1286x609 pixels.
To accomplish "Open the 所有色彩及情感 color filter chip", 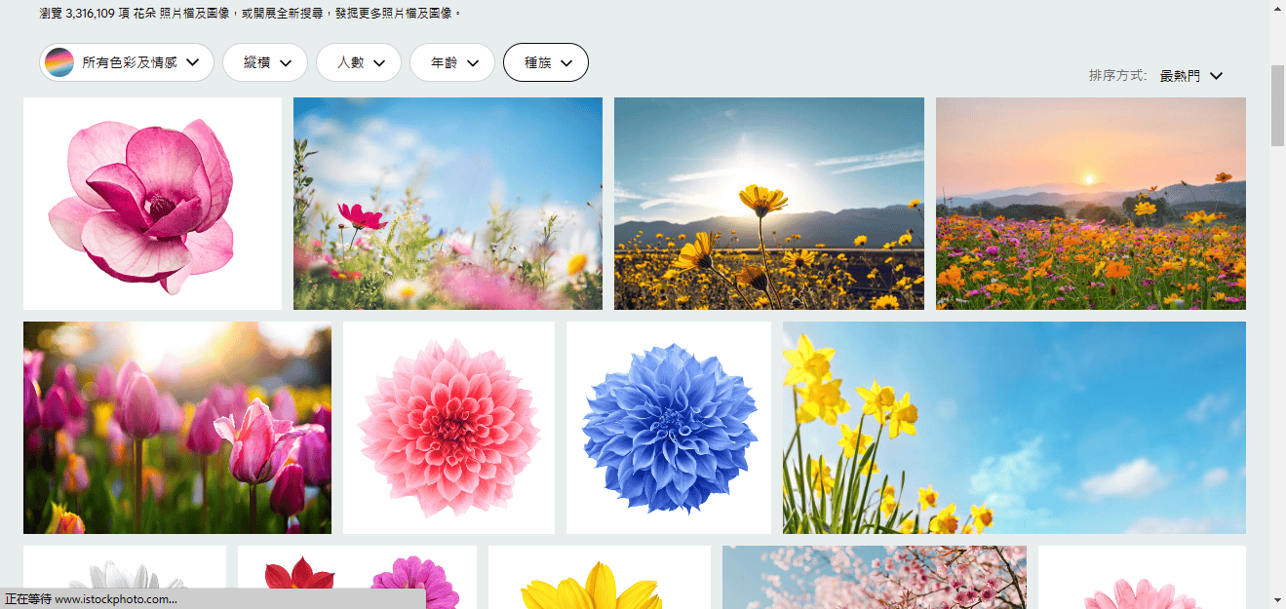I will pos(125,61).
